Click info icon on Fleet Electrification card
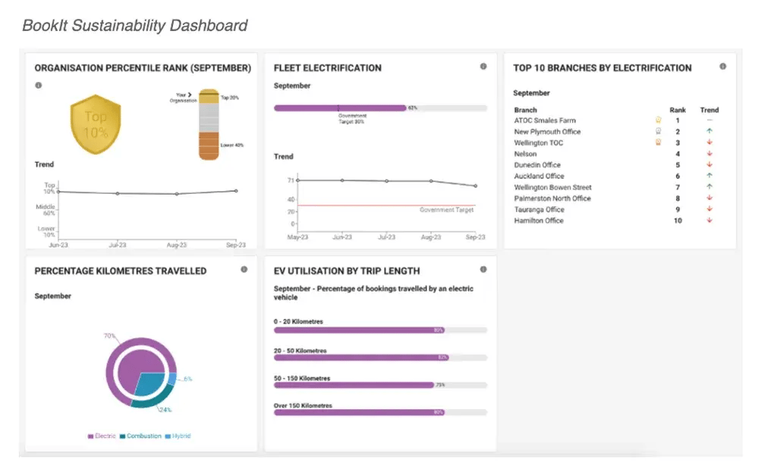The image size is (758, 472). coord(483,67)
